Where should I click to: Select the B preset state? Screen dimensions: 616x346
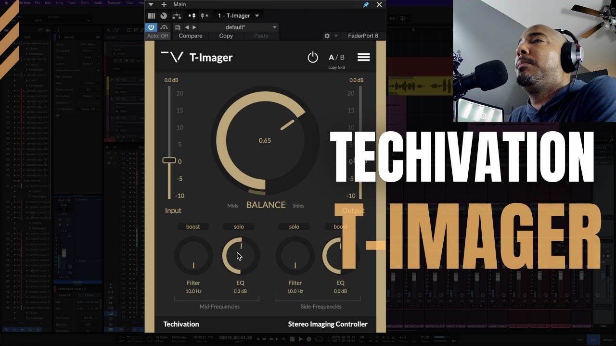[342, 58]
